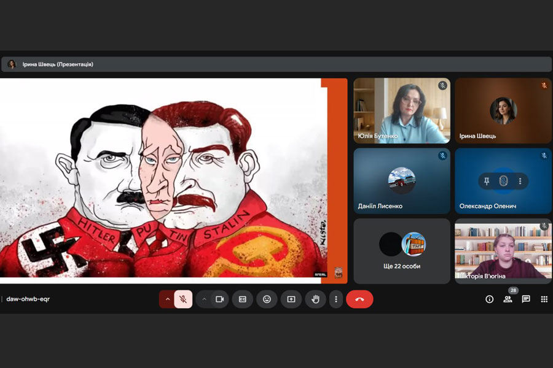This screenshot has height=368, width=553.
Task: Enable closed captions
Action: pyautogui.click(x=243, y=299)
